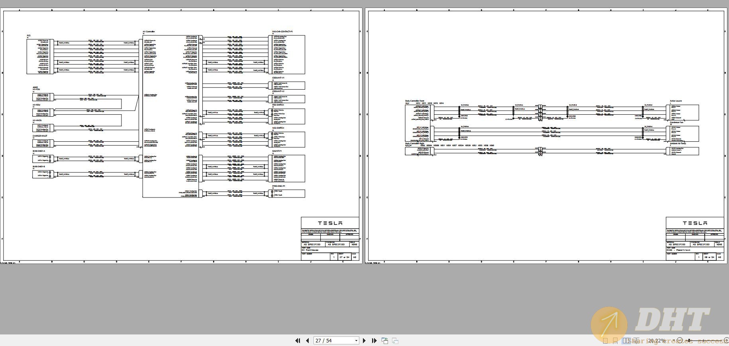
Task: Select the two-page continuous facing layout
Action: click(636, 341)
